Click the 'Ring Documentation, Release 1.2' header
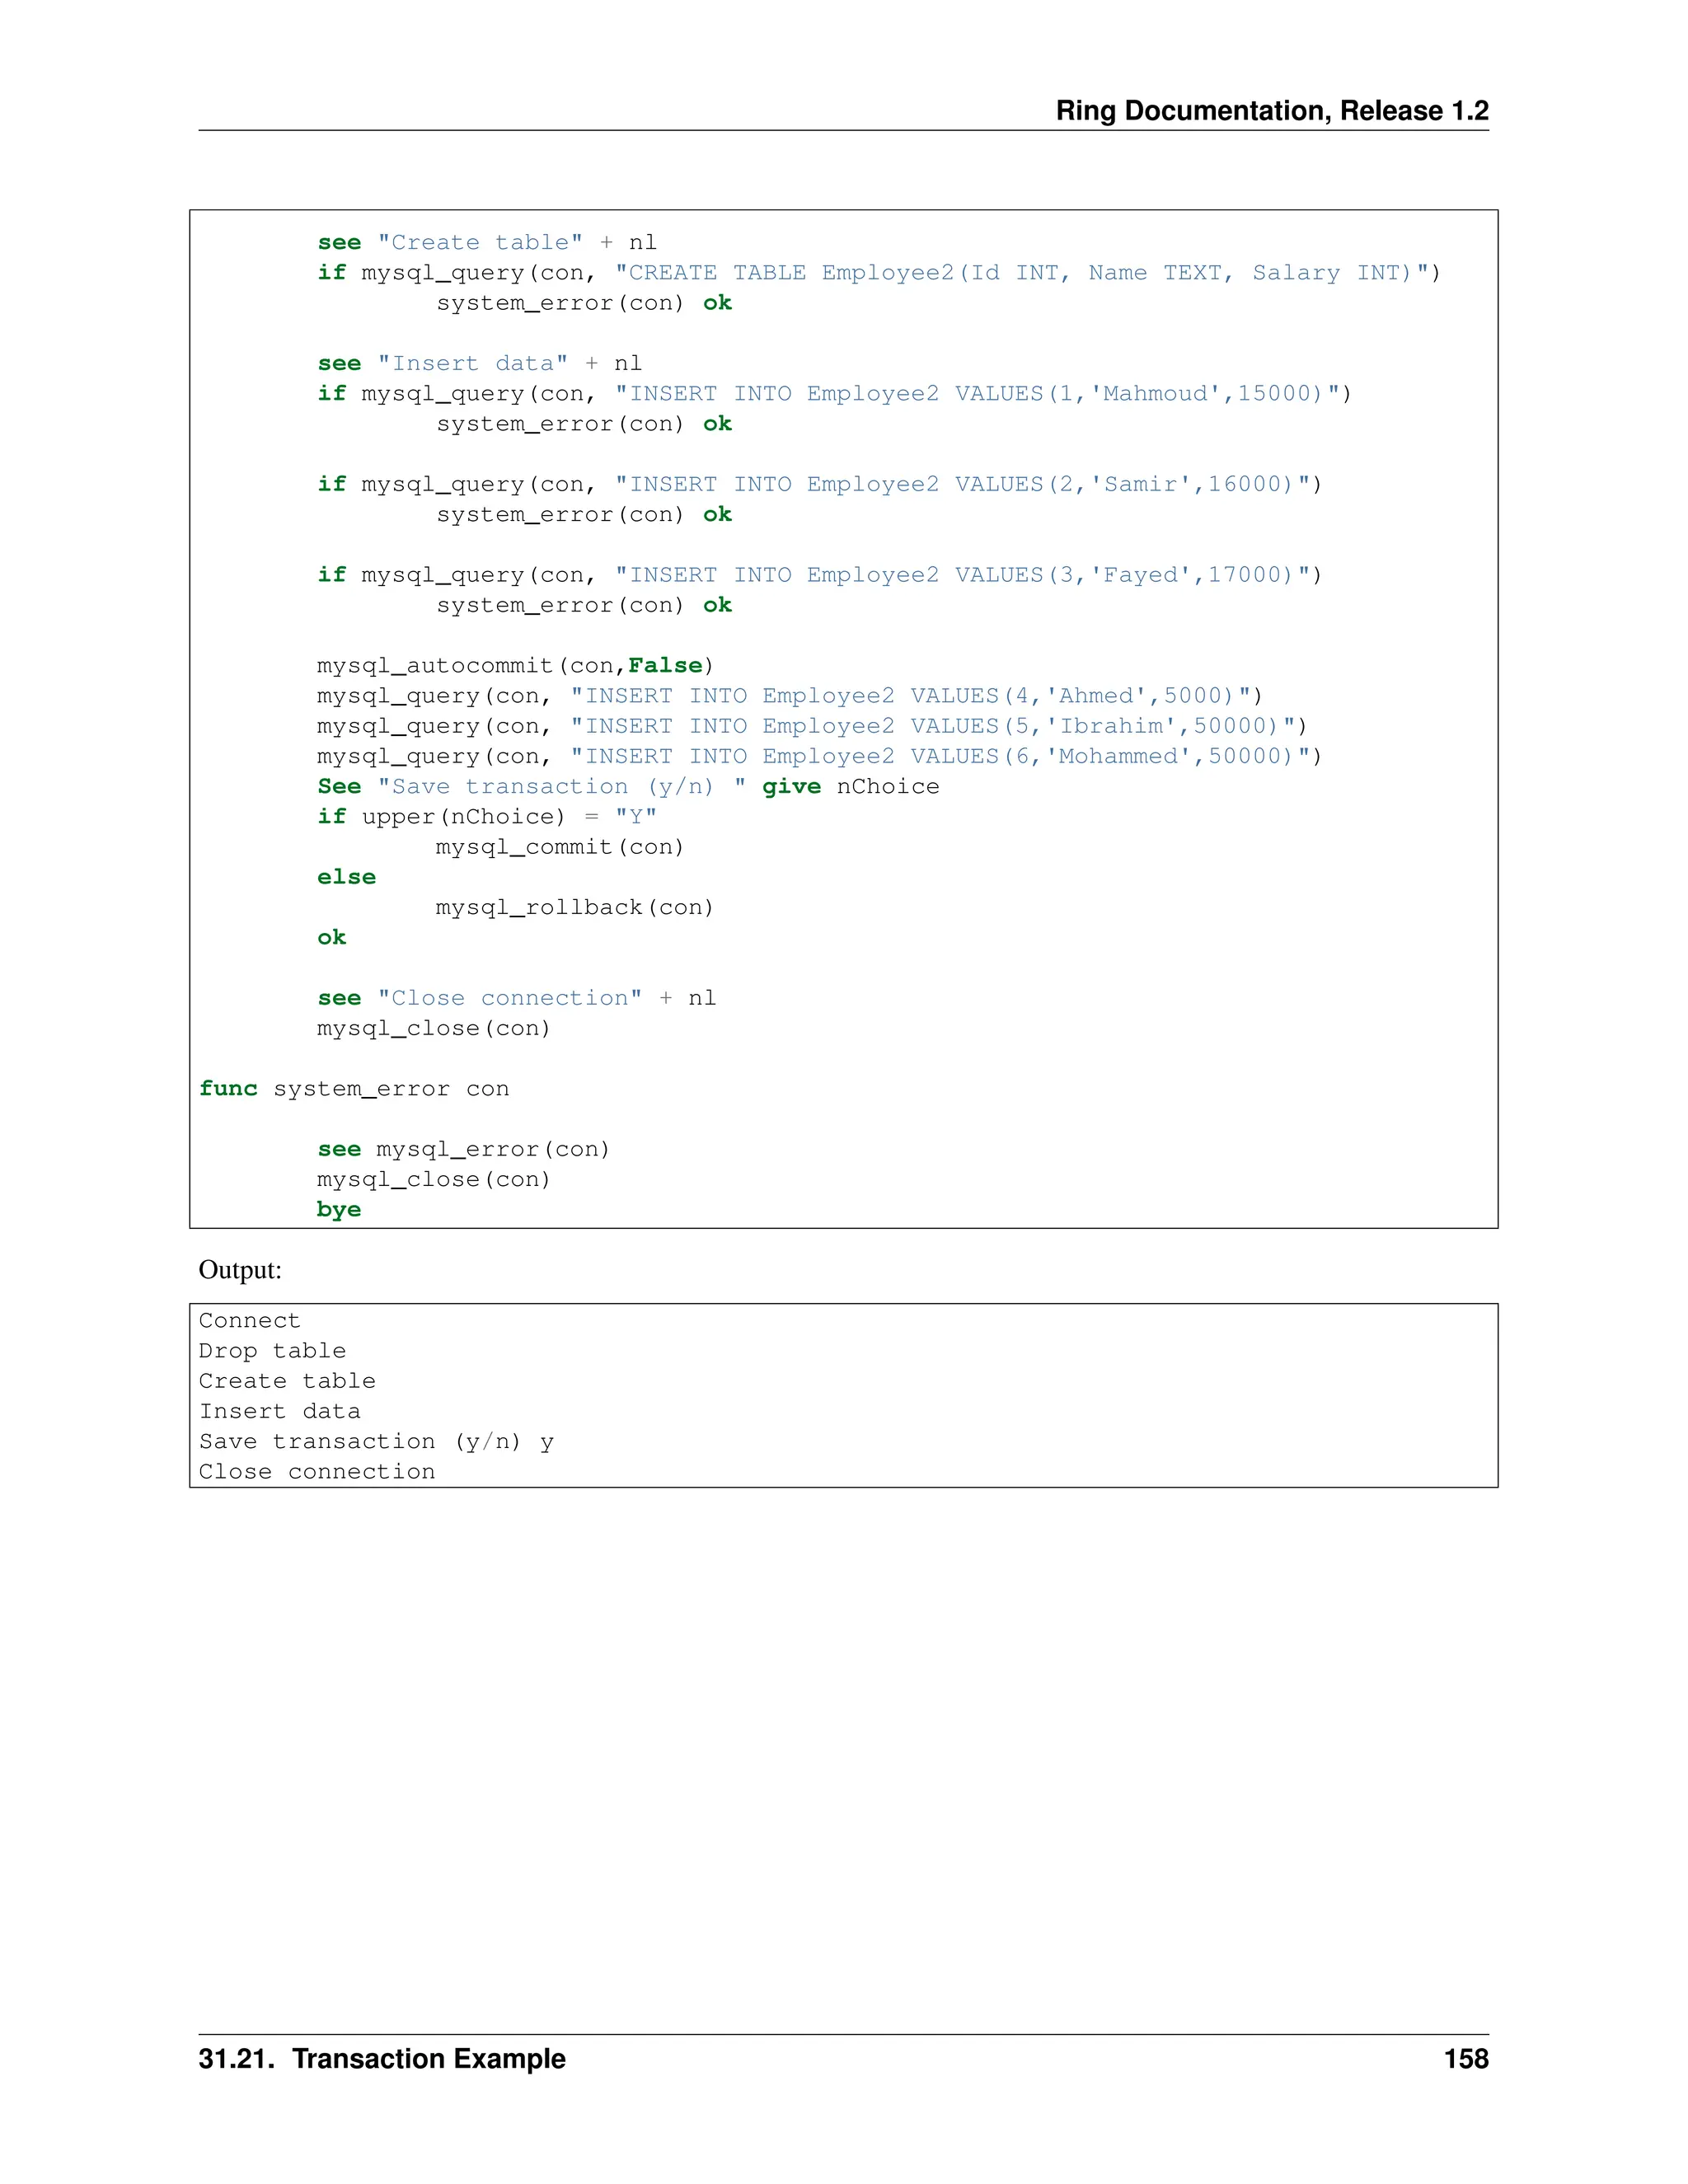This screenshot has height=2184, width=1688. [x=1271, y=110]
